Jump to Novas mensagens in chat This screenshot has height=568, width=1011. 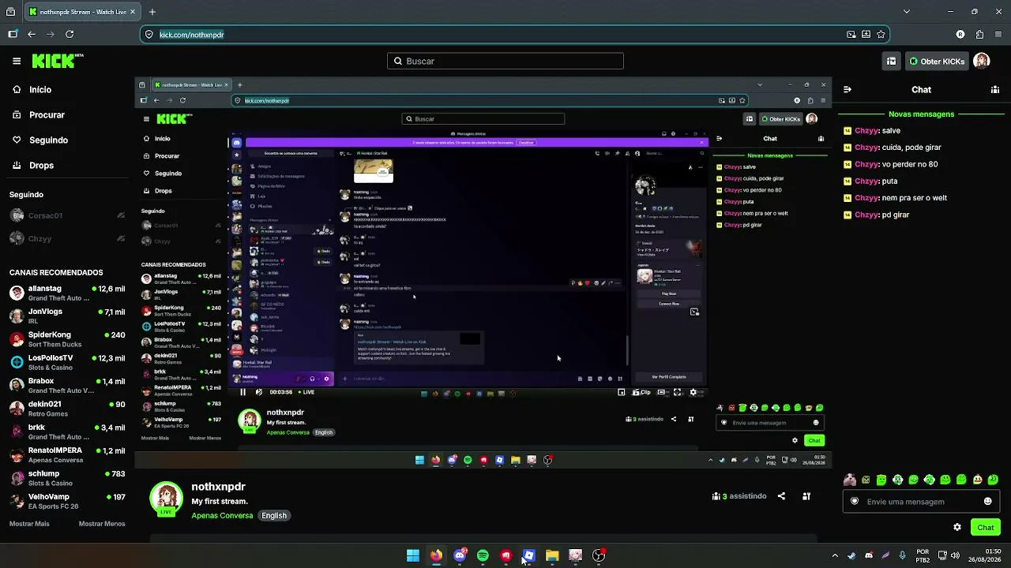tap(921, 114)
